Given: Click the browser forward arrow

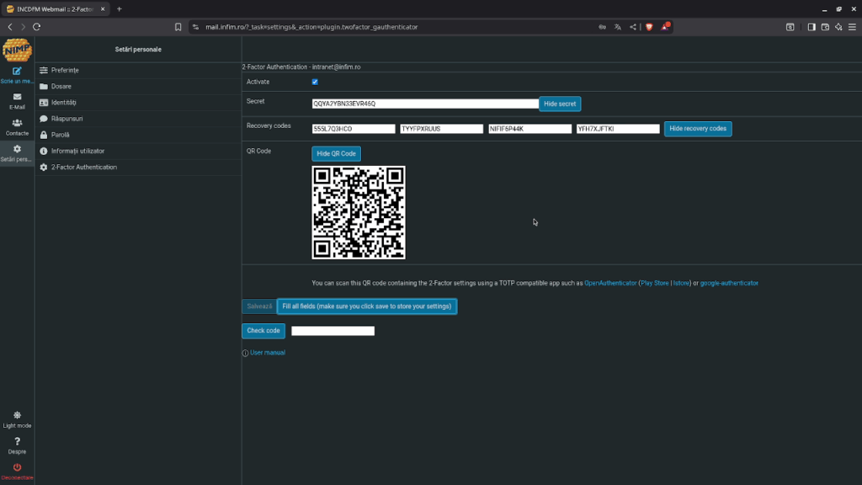Looking at the screenshot, I should point(23,27).
